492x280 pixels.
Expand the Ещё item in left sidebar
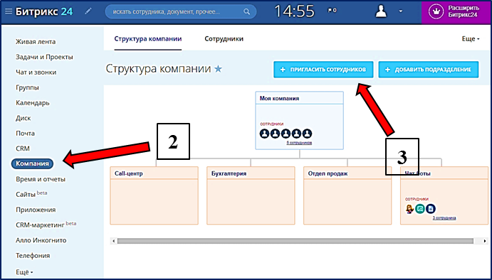[24, 271]
